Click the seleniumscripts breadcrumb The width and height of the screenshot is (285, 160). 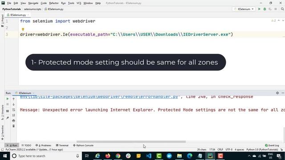(33, 9)
